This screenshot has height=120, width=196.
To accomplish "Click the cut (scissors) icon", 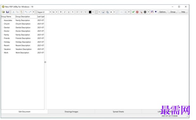I will [13, 12].
